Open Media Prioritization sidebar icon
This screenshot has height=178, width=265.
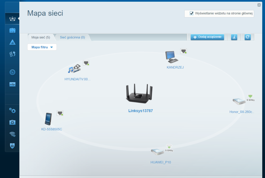[12, 54]
